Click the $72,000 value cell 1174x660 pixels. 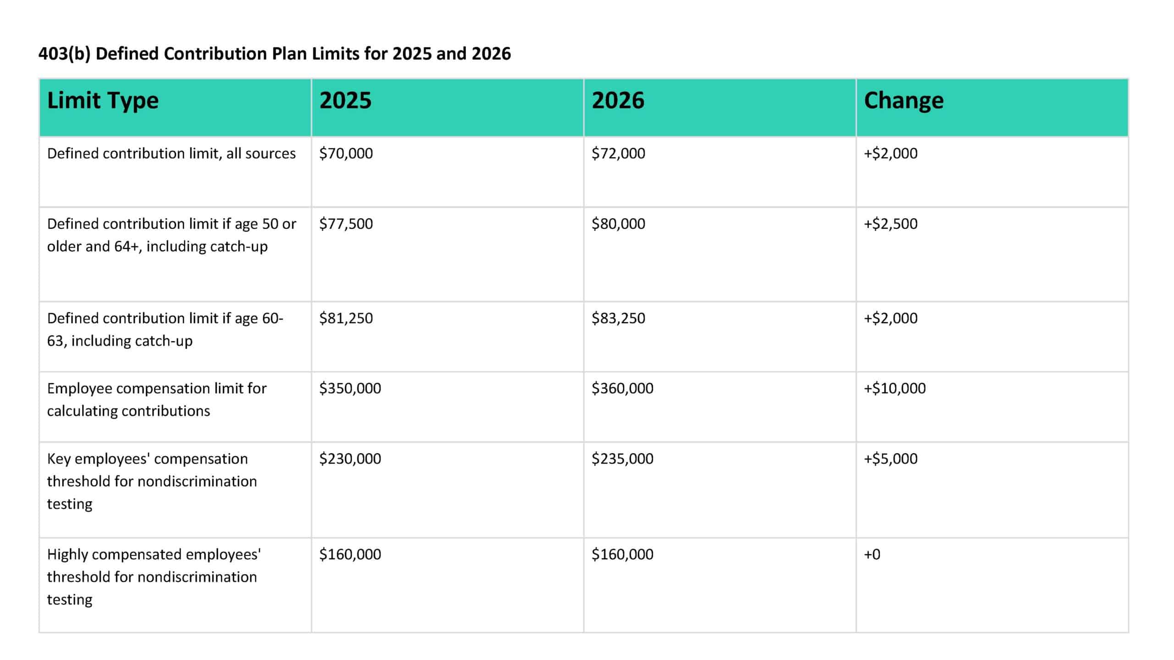click(x=618, y=154)
